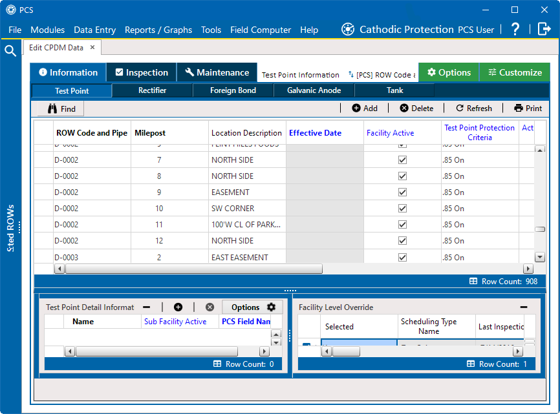Print the test point grid
This screenshot has width=560, height=414.
[528, 109]
